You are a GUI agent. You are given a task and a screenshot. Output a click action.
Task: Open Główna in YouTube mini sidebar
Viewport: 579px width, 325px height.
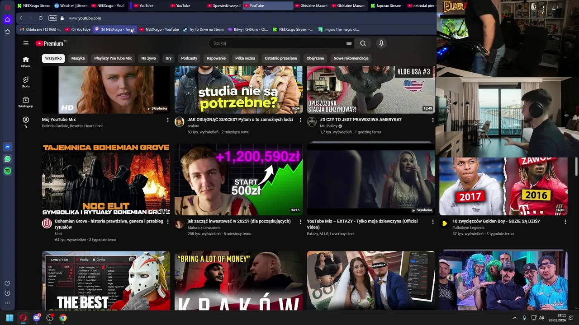coord(26,62)
